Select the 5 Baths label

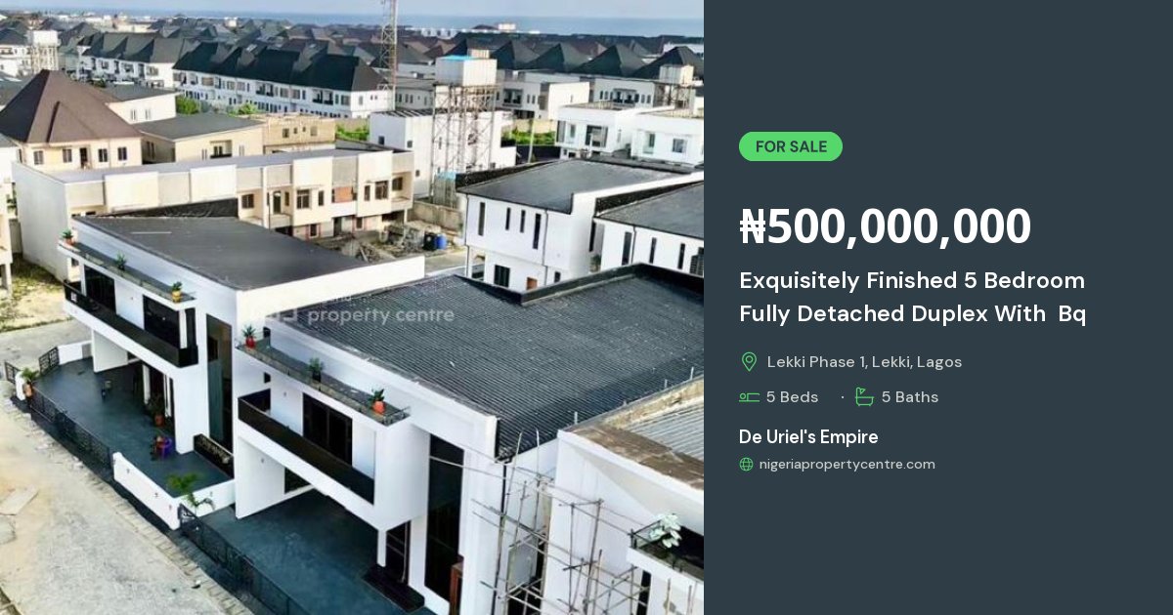coord(910,397)
